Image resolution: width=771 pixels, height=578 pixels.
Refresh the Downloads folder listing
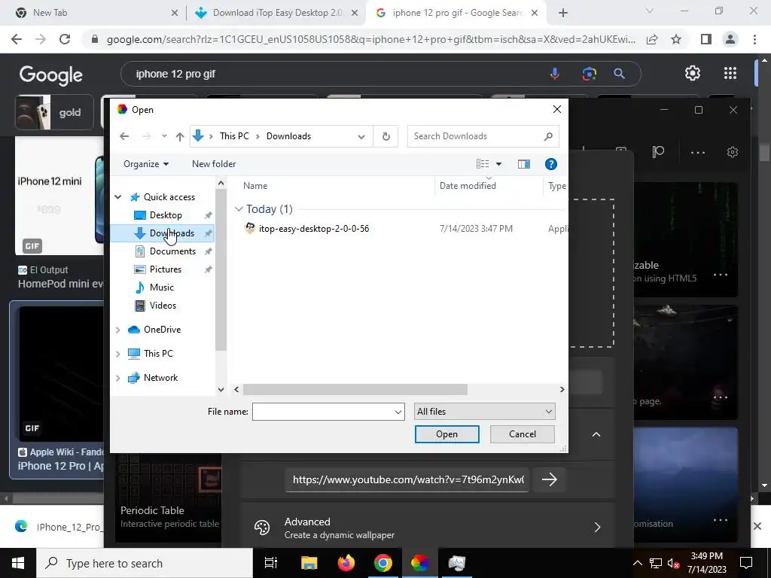click(386, 136)
